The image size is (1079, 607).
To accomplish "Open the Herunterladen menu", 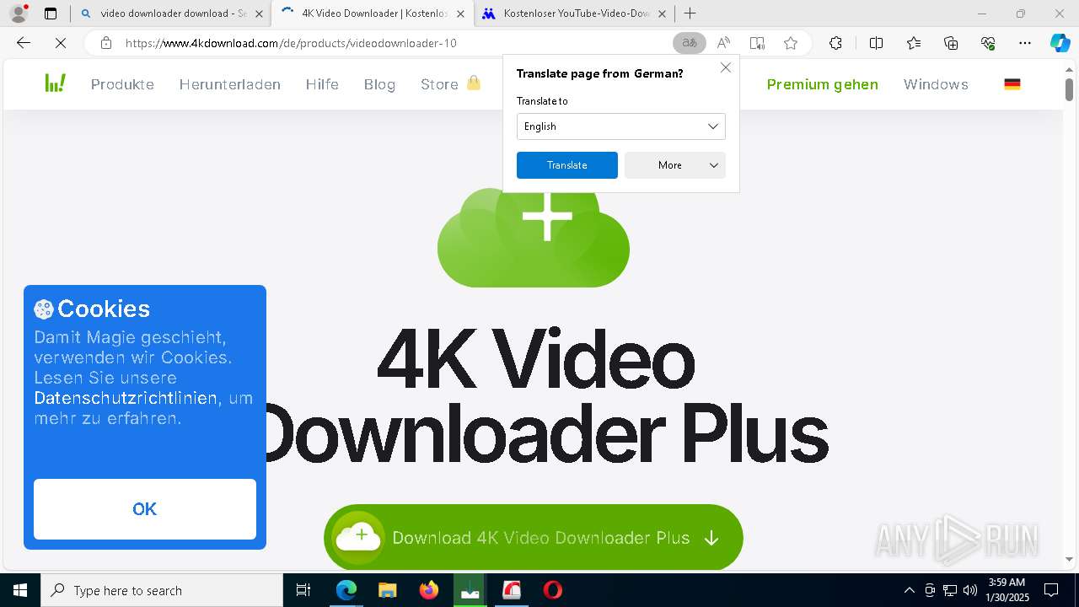I will 229,84.
